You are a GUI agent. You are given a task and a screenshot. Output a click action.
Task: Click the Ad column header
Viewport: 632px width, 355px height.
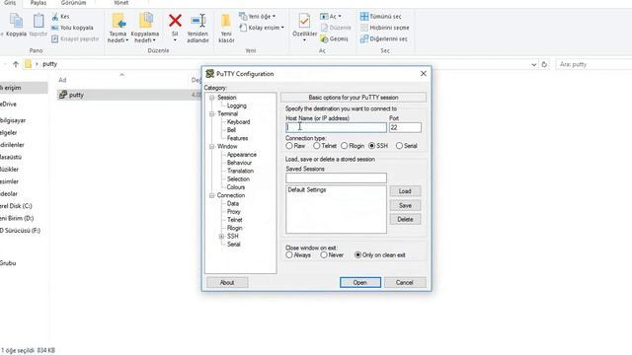62,80
